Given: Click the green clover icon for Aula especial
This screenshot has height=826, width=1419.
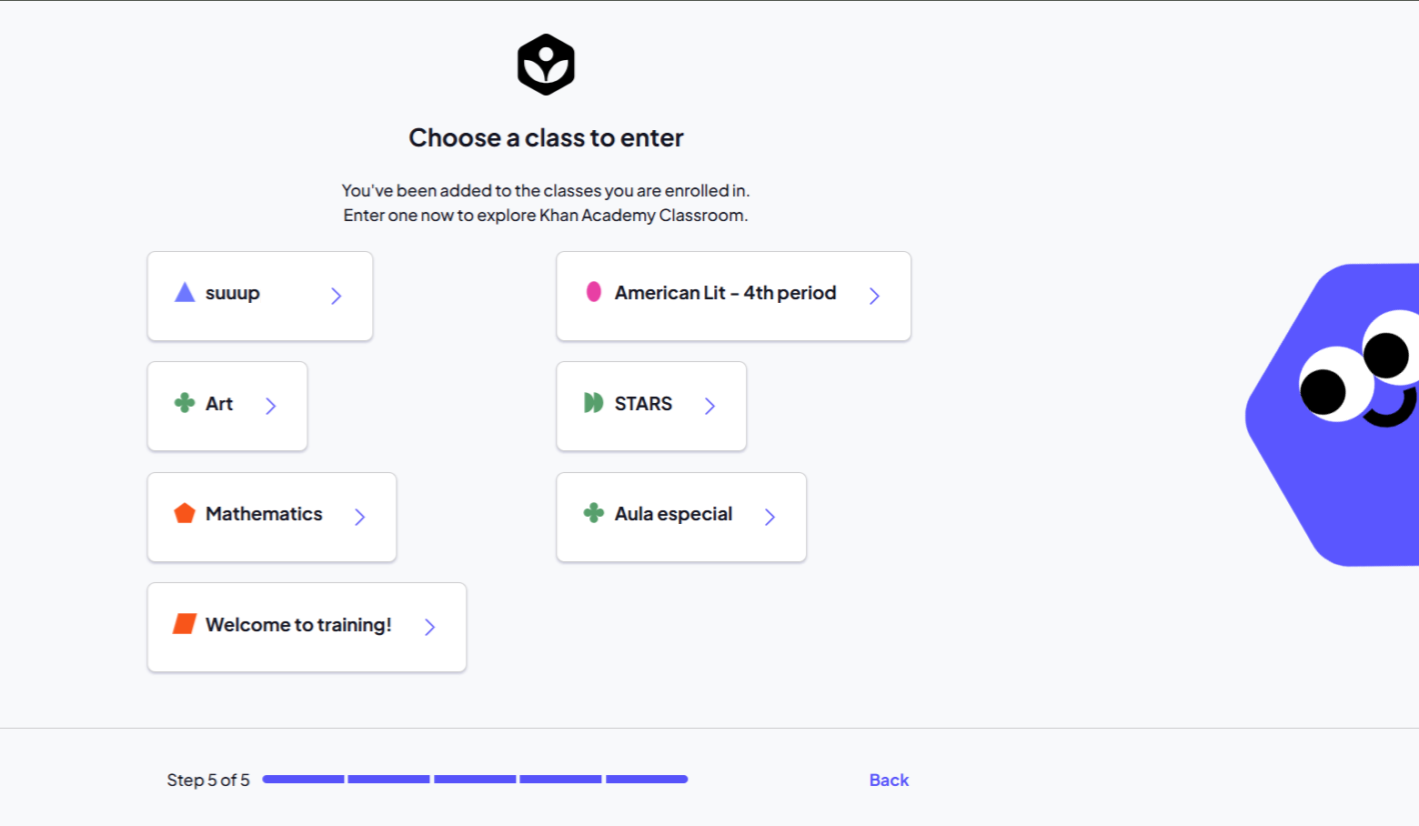Looking at the screenshot, I should click(x=594, y=513).
